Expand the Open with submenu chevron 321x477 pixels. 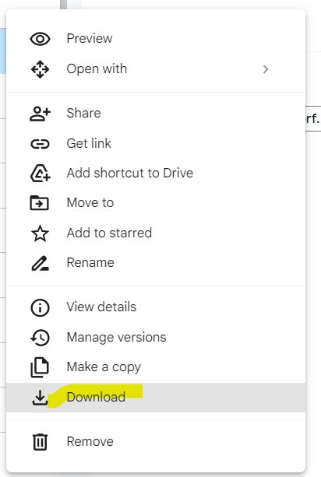pos(266,69)
